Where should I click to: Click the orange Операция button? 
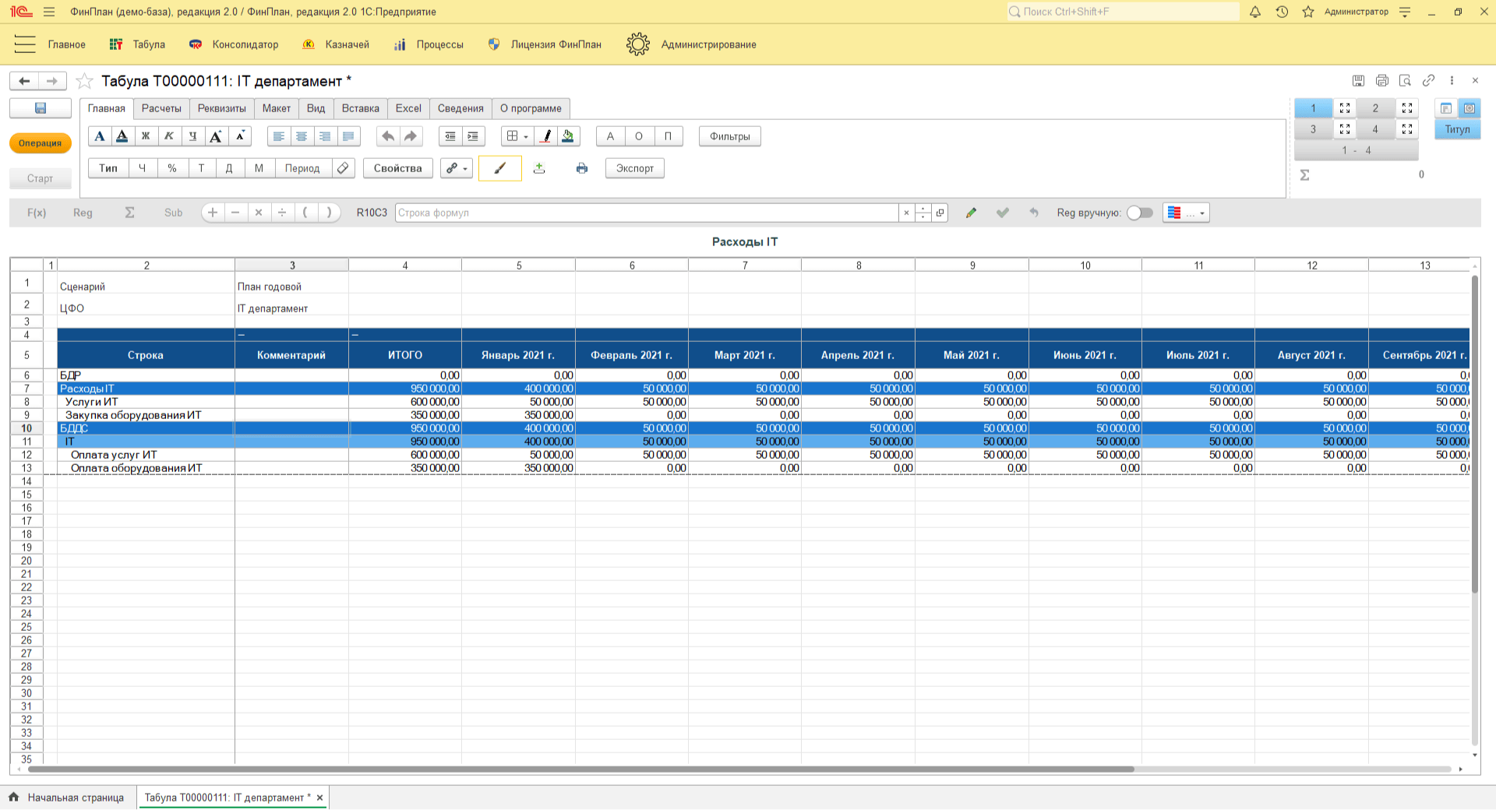40,143
